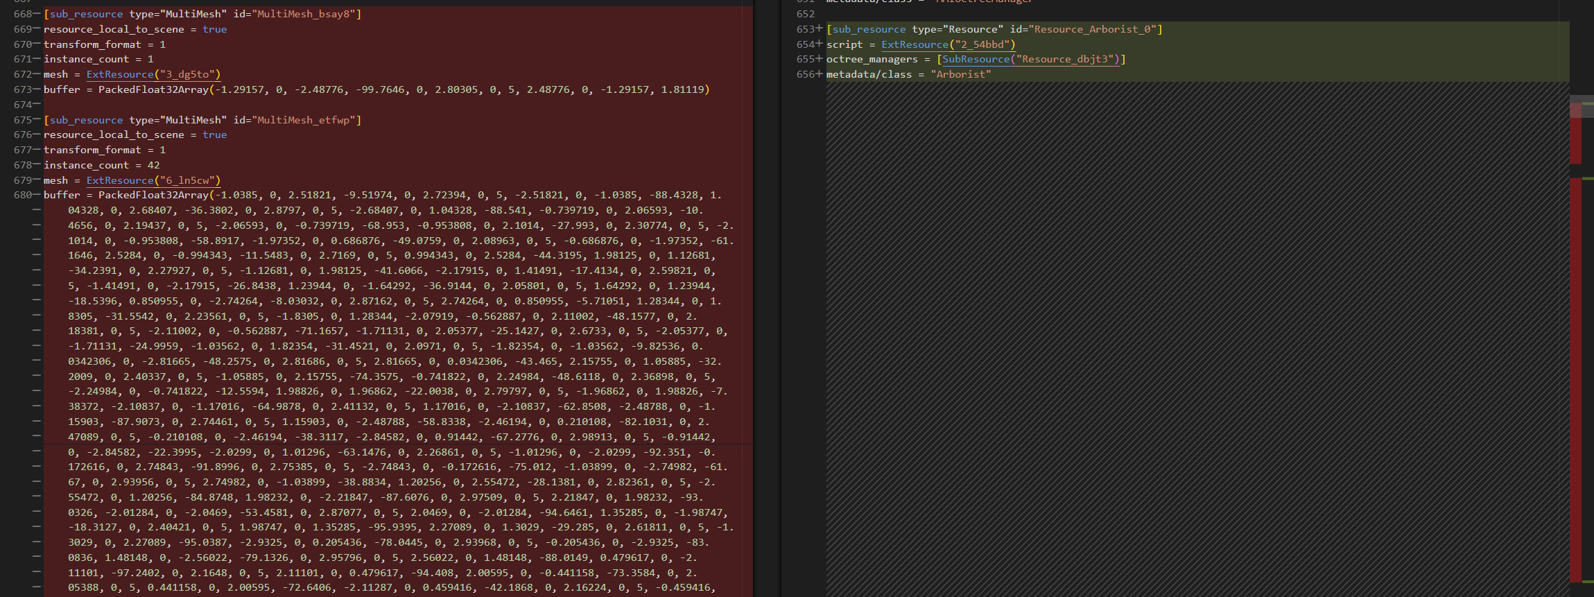Click "transform_format = 1" on line 677

[105, 150]
